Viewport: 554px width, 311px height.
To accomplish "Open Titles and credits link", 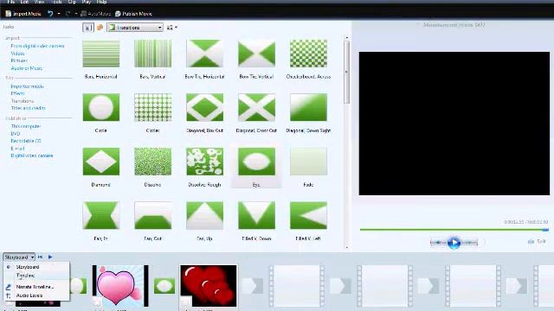I will click(29, 108).
